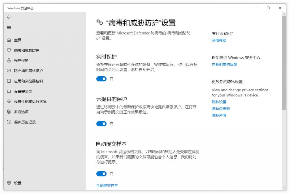Open the hamburger navigation menu icon
The width and height of the screenshot is (290, 194).
[9, 27]
